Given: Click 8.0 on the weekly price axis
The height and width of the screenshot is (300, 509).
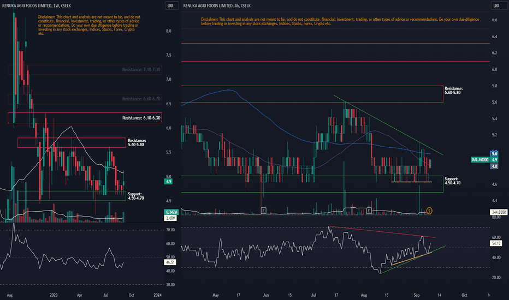Looking at the screenshot, I should click(x=168, y=31).
